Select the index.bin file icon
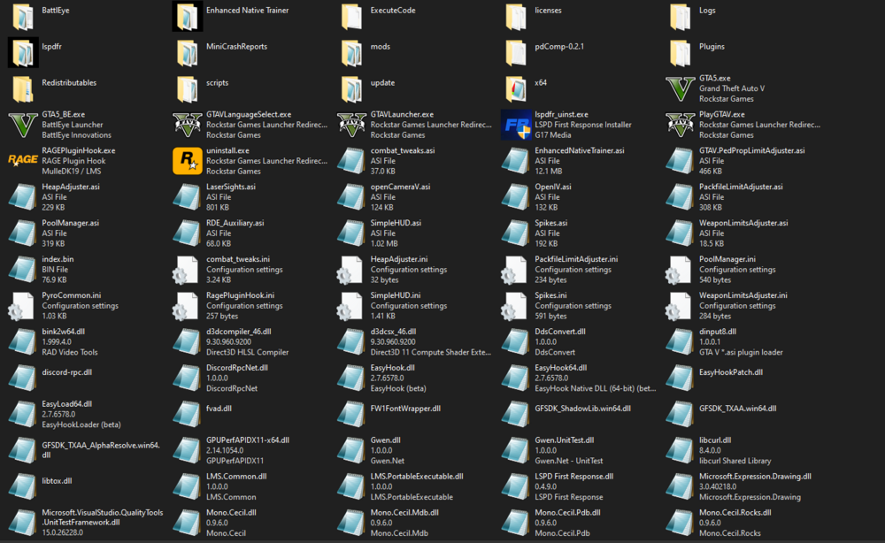Image resolution: width=885 pixels, height=543 pixels. [x=23, y=270]
